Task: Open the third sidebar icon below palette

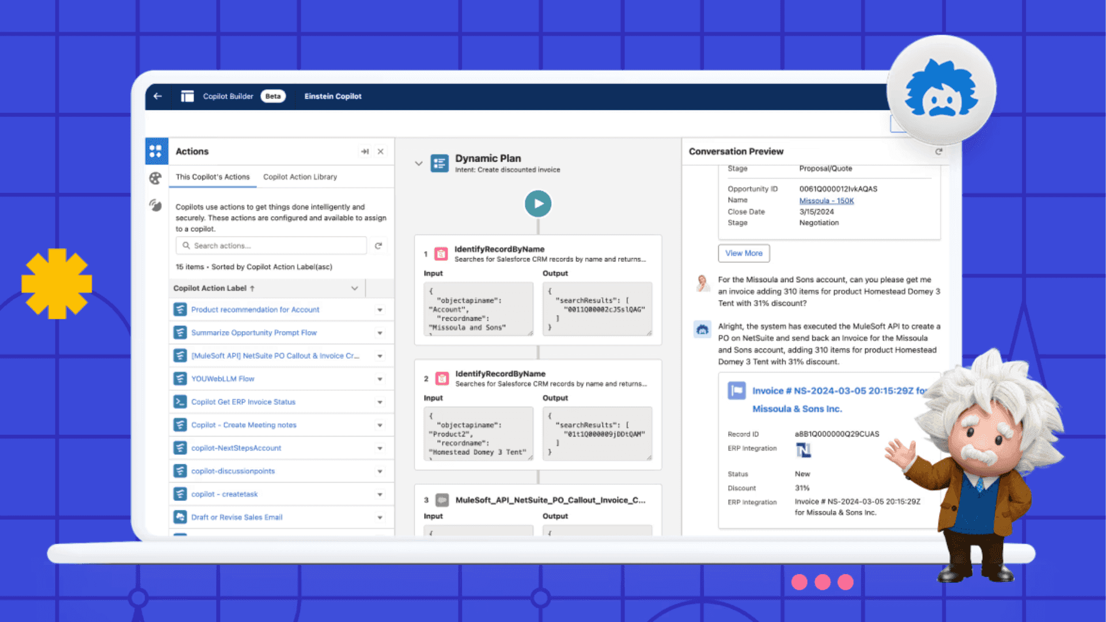Action: (156, 205)
